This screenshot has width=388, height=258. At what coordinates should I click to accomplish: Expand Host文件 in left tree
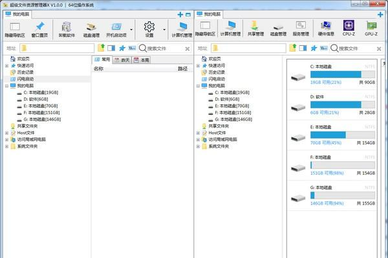[7, 133]
